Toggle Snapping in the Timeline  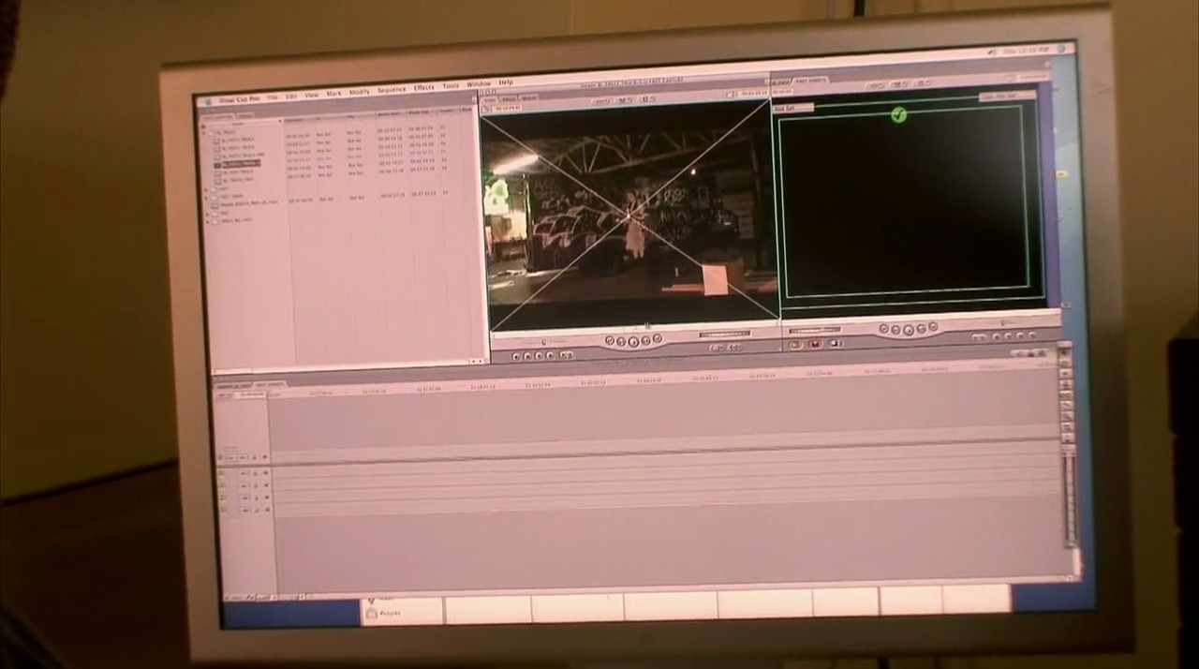coord(1040,354)
